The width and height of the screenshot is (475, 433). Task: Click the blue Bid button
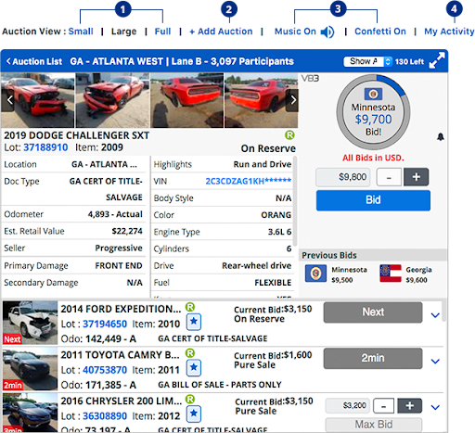coord(373,200)
